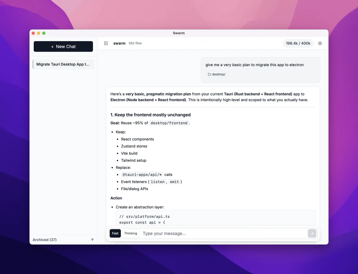The image size is (358, 274).
Task: Click the swarm project name
Action: pyautogui.click(x=119, y=43)
